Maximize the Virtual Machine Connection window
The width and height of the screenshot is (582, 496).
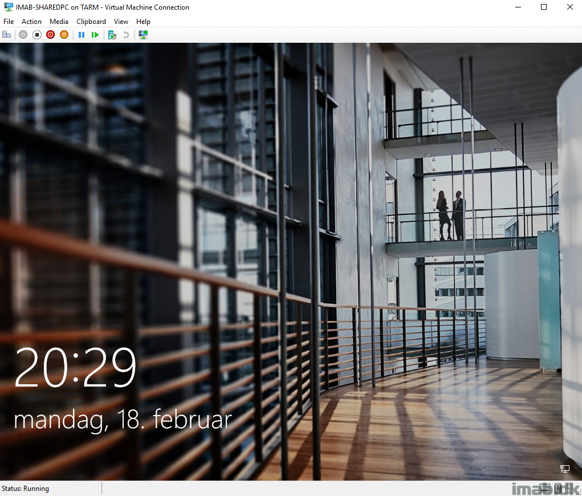click(544, 7)
